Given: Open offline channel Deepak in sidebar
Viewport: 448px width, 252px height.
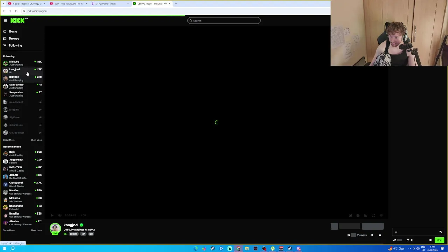Looking at the screenshot, I should tap(22, 110).
